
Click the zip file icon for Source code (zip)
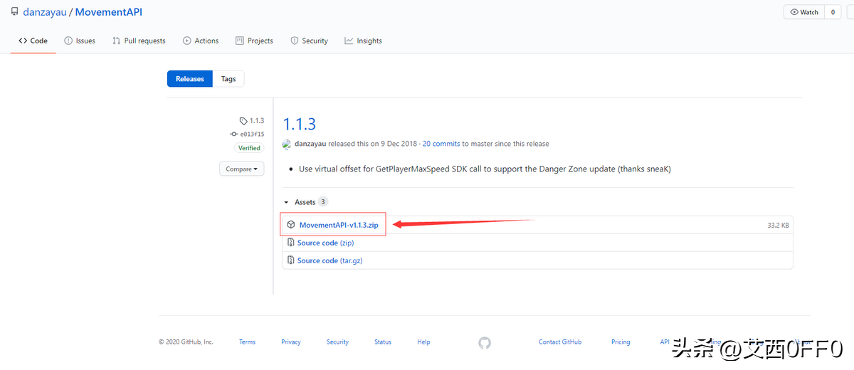pyautogui.click(x=290, y=243)
